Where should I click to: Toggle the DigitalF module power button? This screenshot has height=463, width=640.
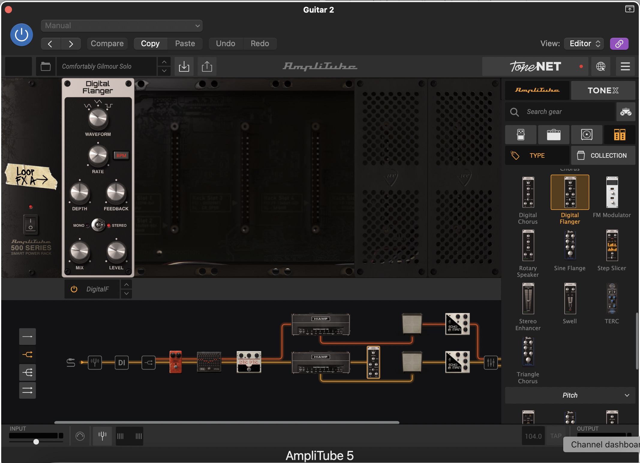point(74,289)
